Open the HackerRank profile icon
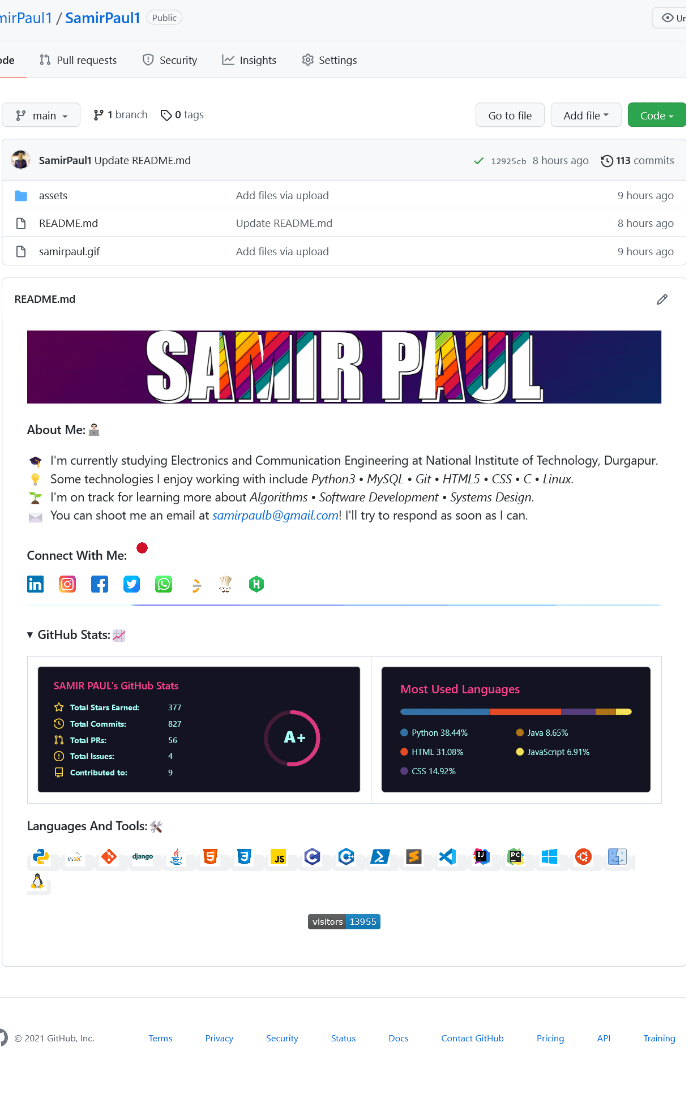693x1094 pixels. point(256,584)
